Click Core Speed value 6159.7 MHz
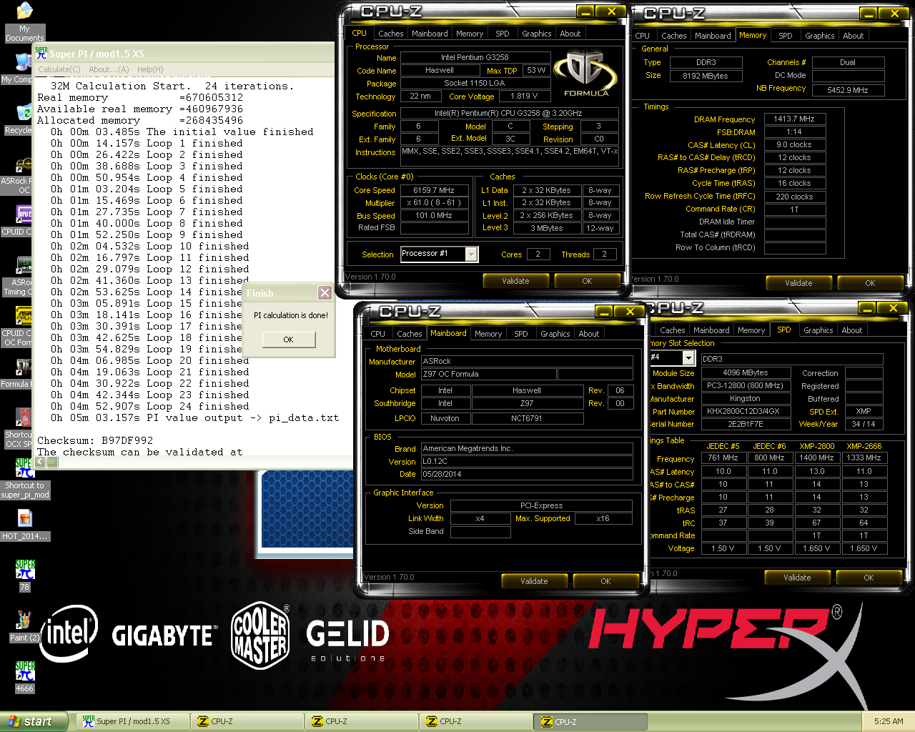 tap(433, 190)
